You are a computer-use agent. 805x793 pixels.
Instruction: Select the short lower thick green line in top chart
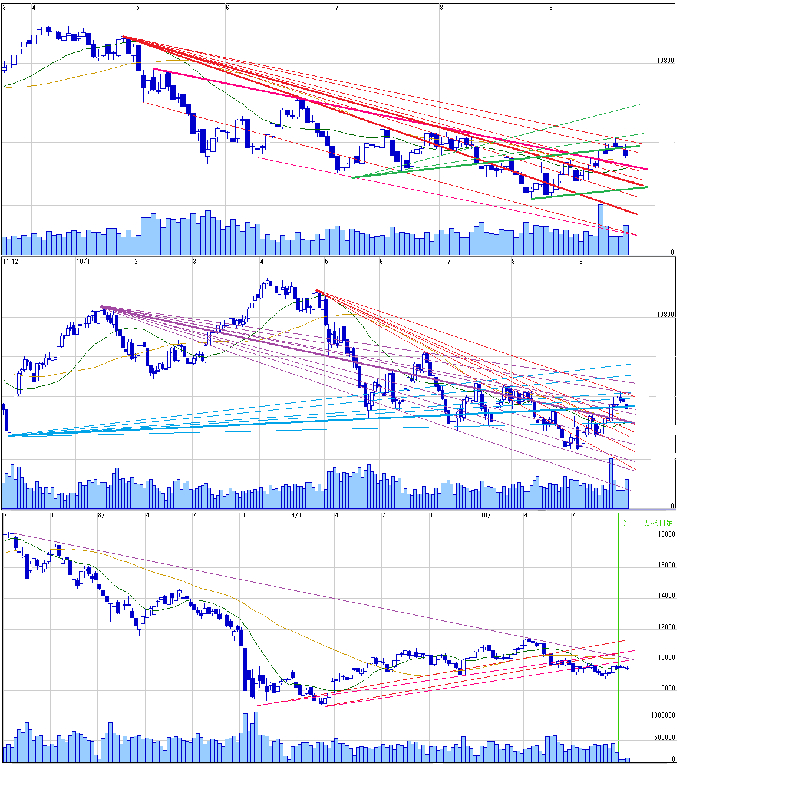589,193
